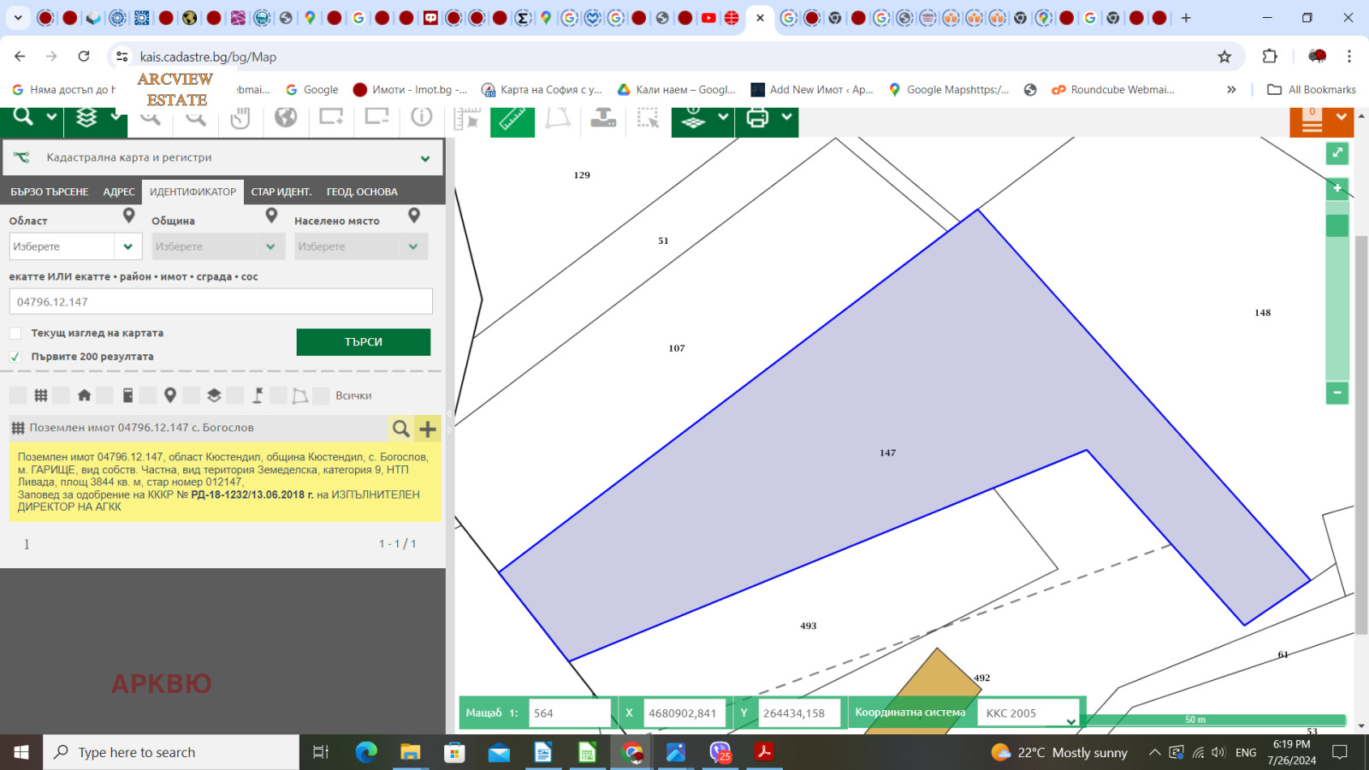Add parcel result with plus icon

point(428,429)
